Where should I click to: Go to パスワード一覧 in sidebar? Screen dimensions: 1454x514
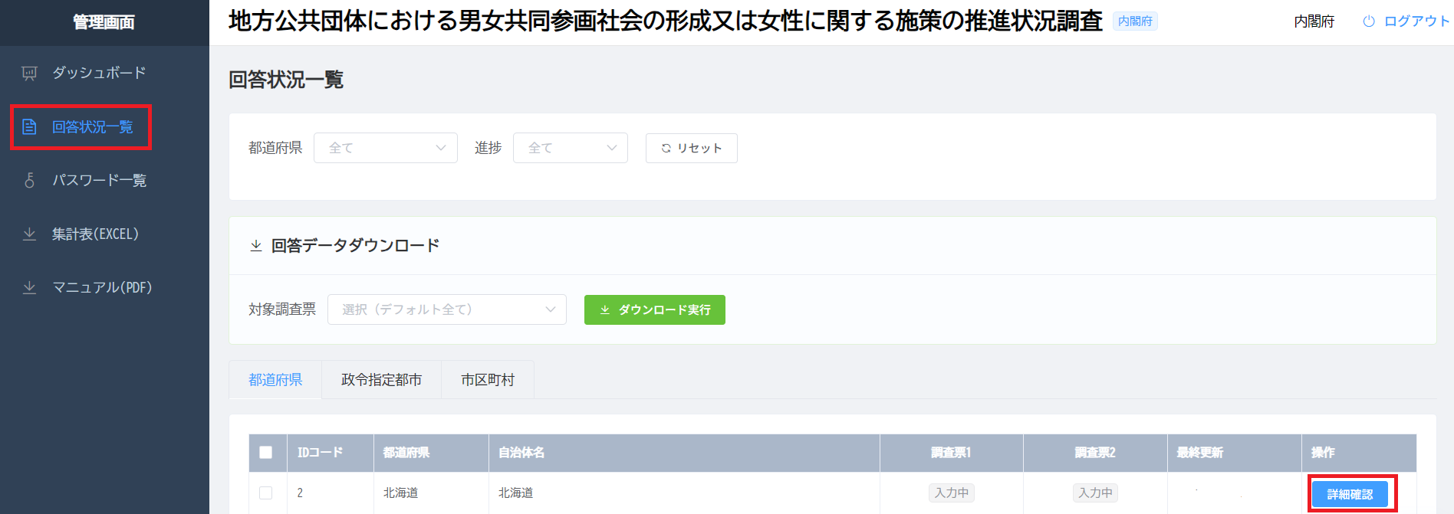(104, 180)
